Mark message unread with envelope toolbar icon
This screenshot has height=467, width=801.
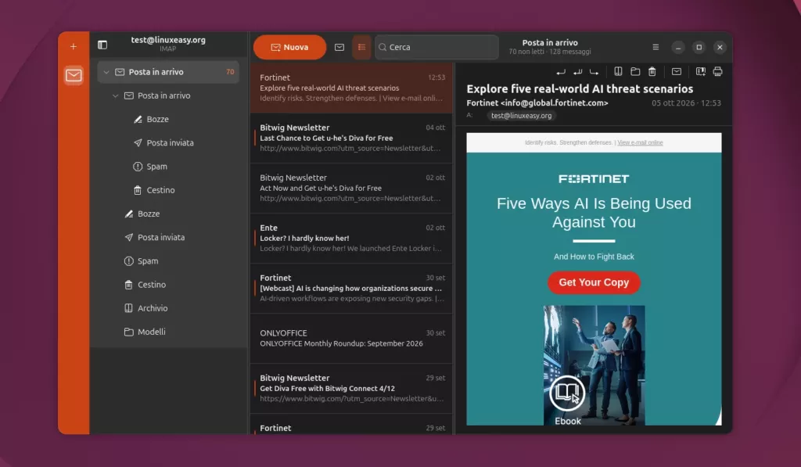click(x=677, y=71)
